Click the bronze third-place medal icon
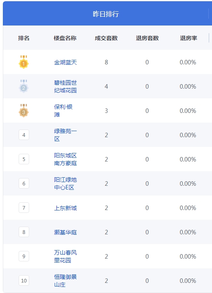The width and height of the screenshot is (212, 293). 24,110
